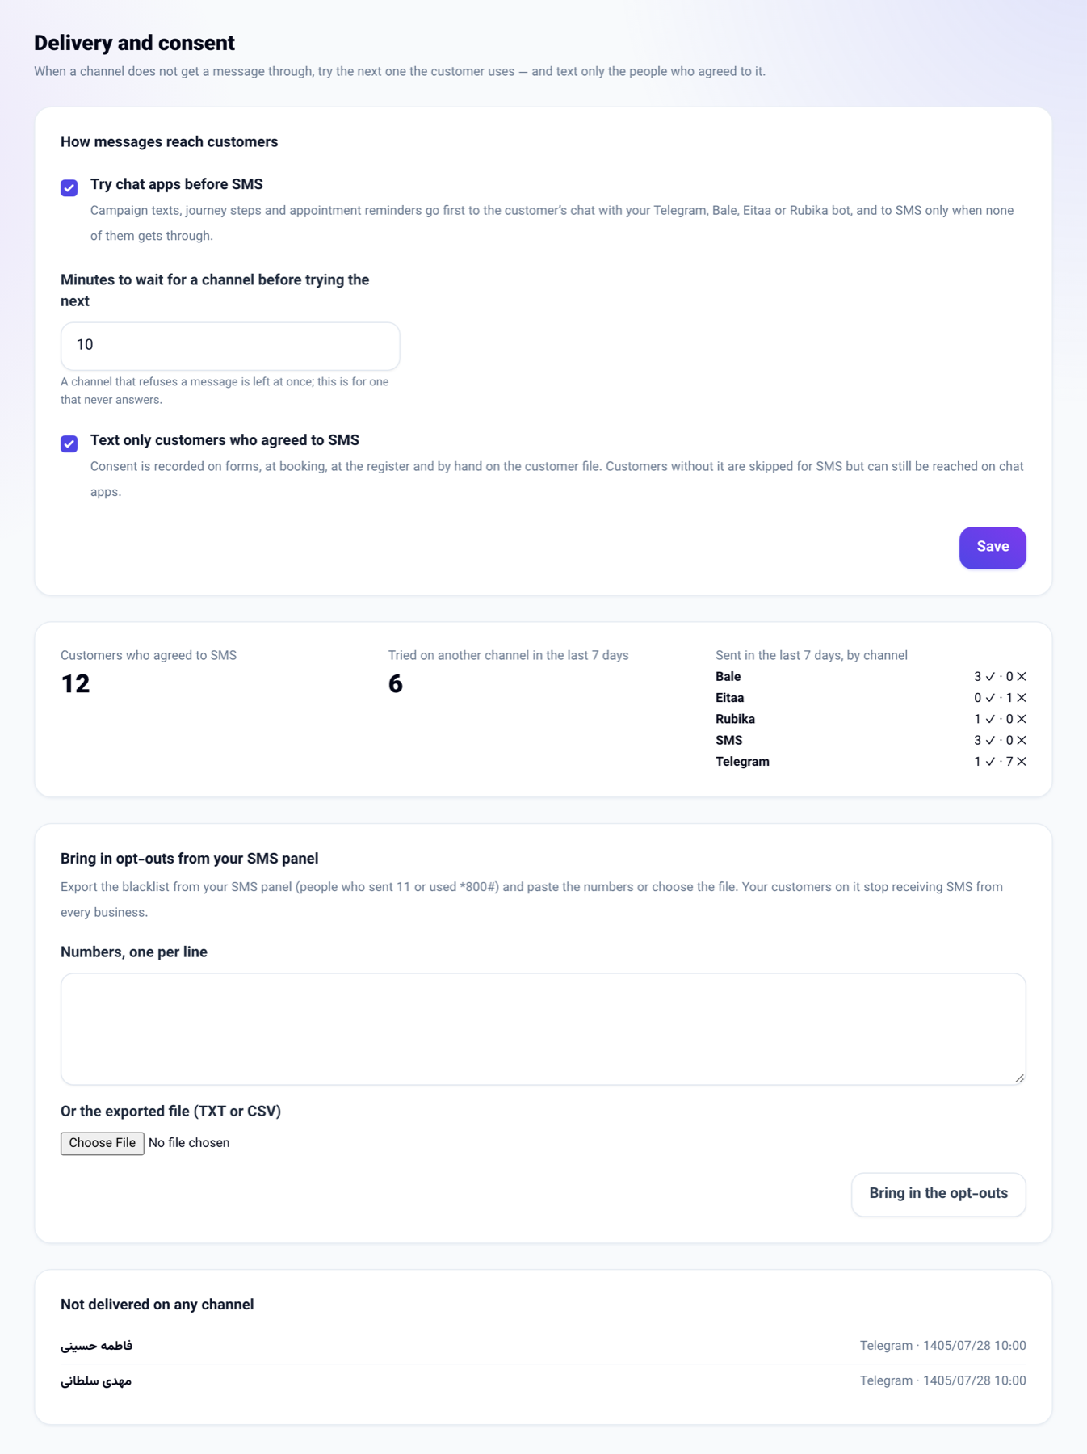
Task: Click Choose File for exported blacklist
Action: pyautogui.click(x=103, y=1143)
